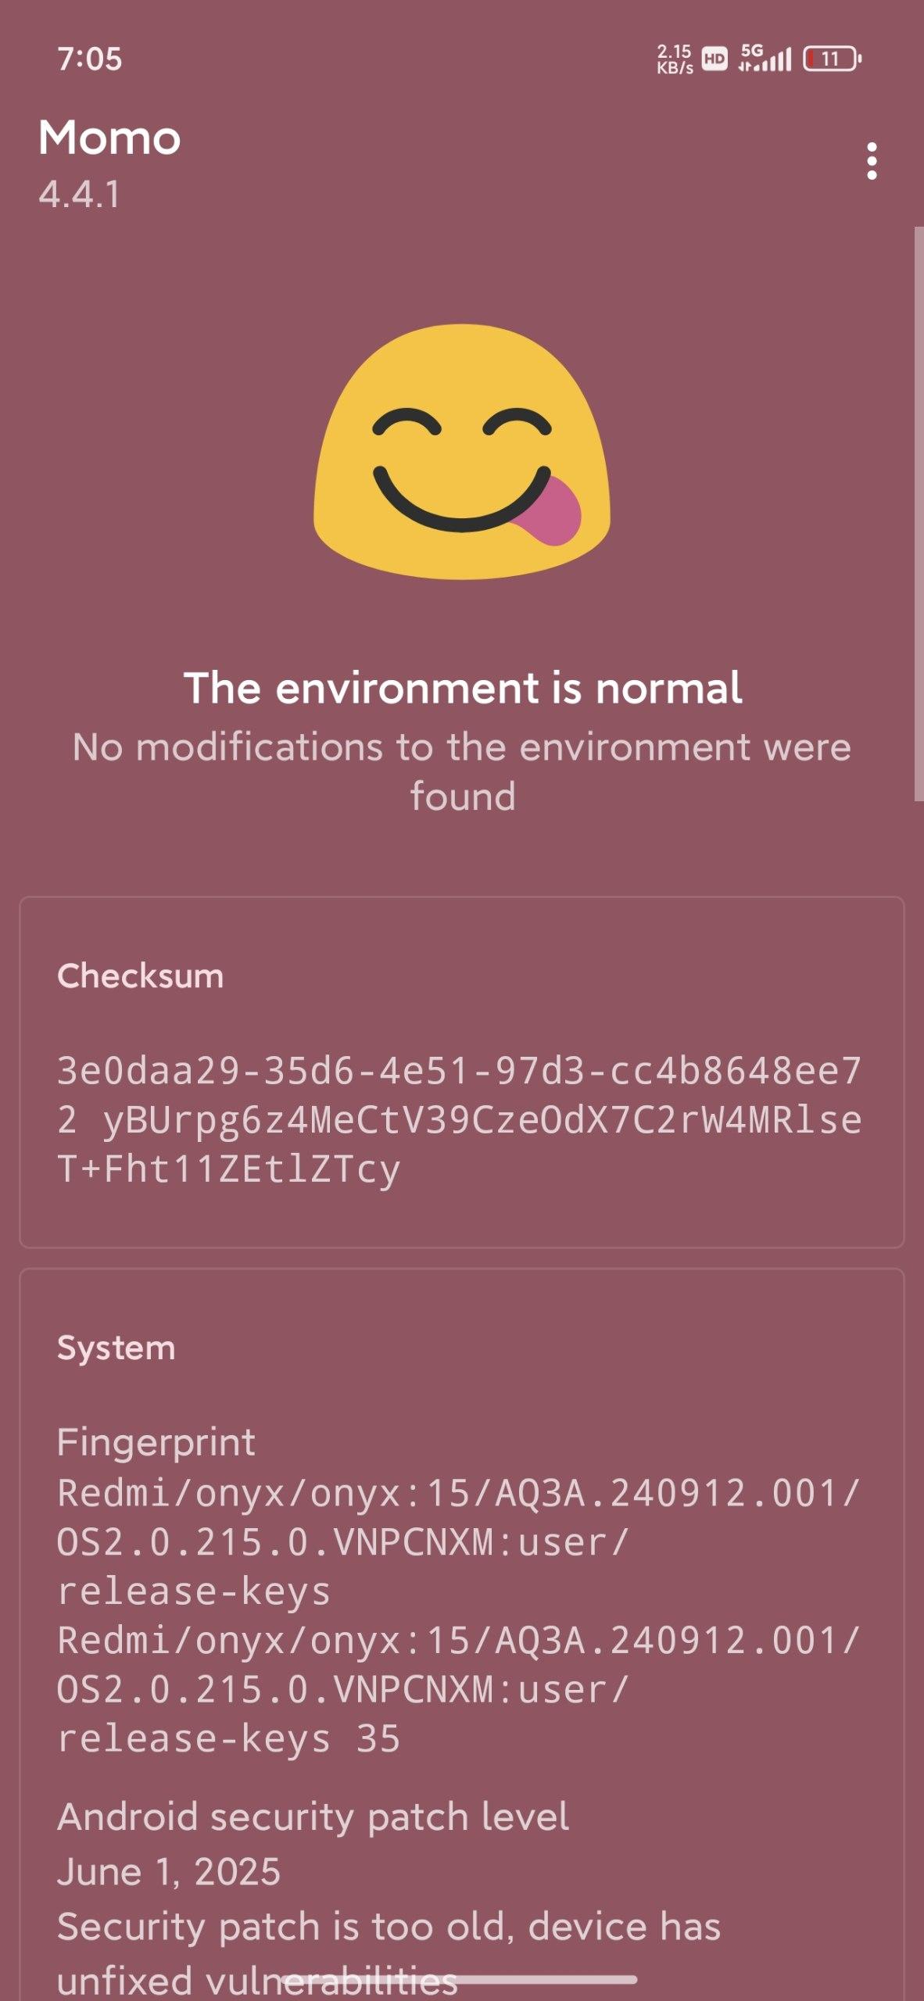Tap "The environment is normal" heading
Viewport: 924px width, 2001px height.
pos(462,688)
